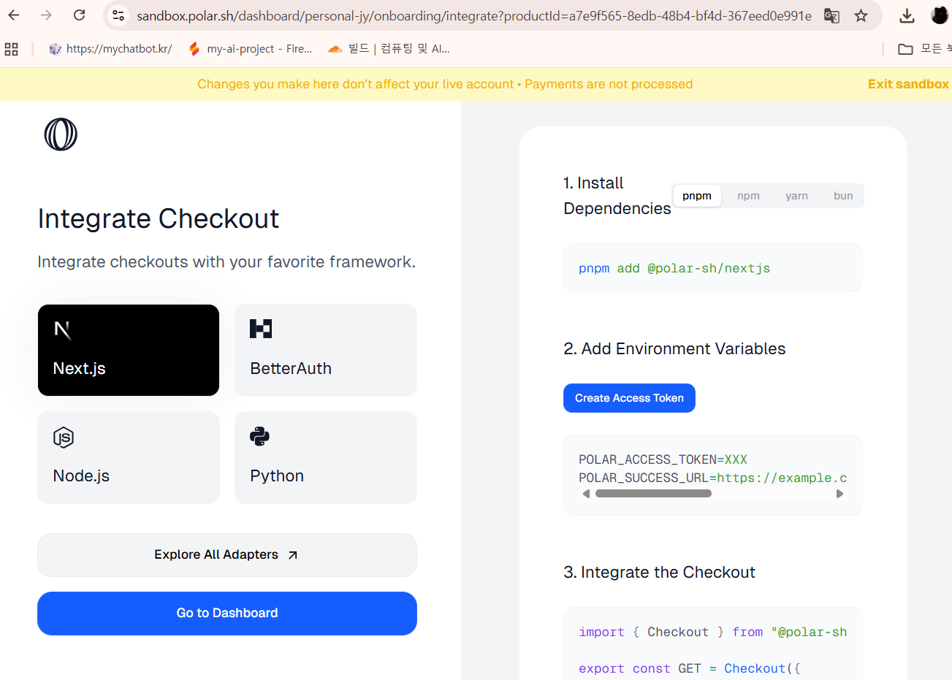The height and width of the screenshot is (680, 952).
Task: Click the browser address bar URL
Action: click(x=474, y=15)
